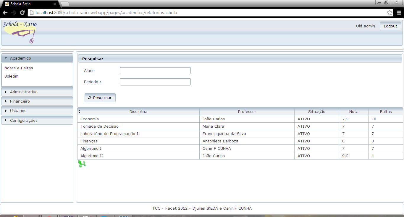The width and height of the screenshot is (404, 217).
Task: Collapse the Academico menu section
Action: pos(37,58)
